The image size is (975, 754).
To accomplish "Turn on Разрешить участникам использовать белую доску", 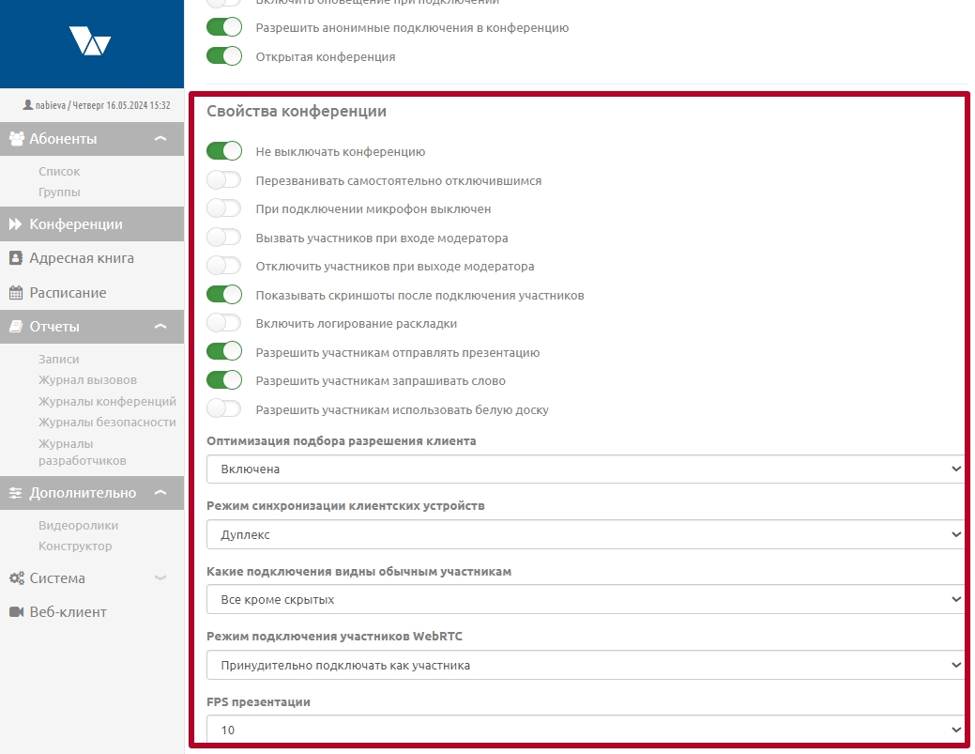I will [224, 409].
